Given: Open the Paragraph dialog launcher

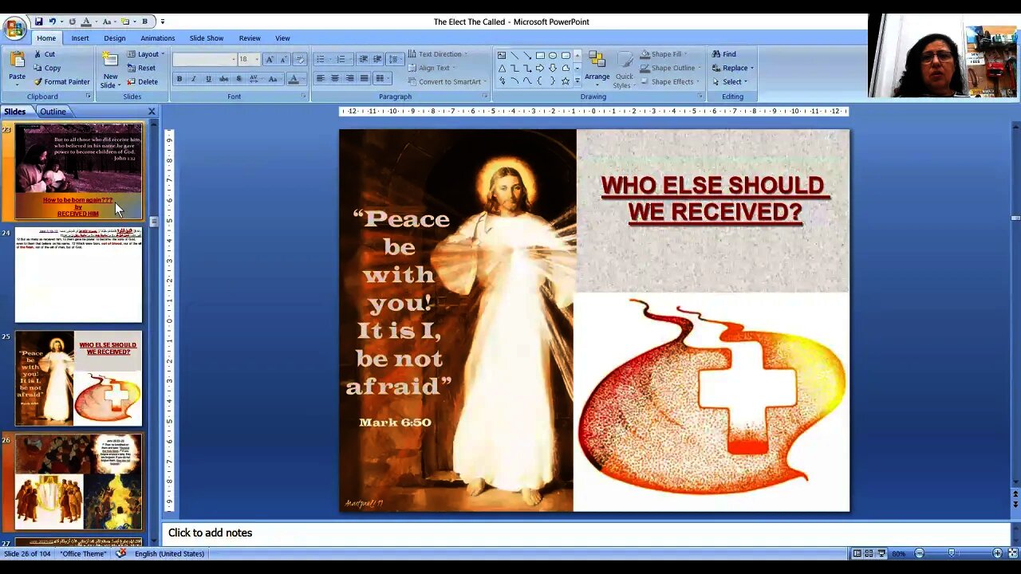Looking at the screenshot, I should 485,96.
